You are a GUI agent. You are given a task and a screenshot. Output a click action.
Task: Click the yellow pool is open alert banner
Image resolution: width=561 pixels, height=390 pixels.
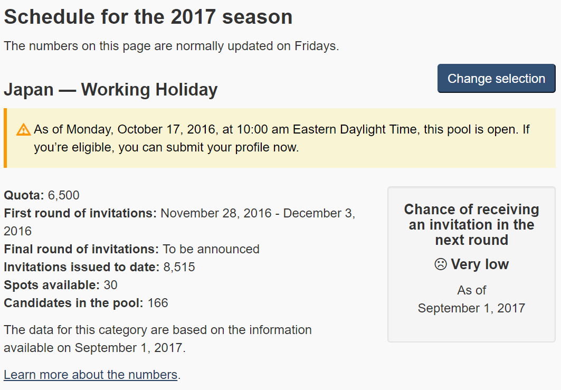(x=280, y=138)
